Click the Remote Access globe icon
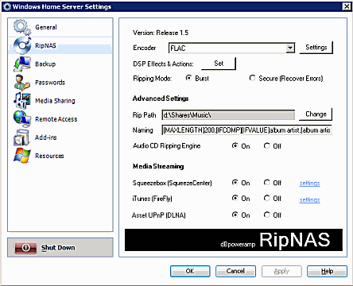The height and width of the screenshot is (286, 353). click(x=22, y=119)
